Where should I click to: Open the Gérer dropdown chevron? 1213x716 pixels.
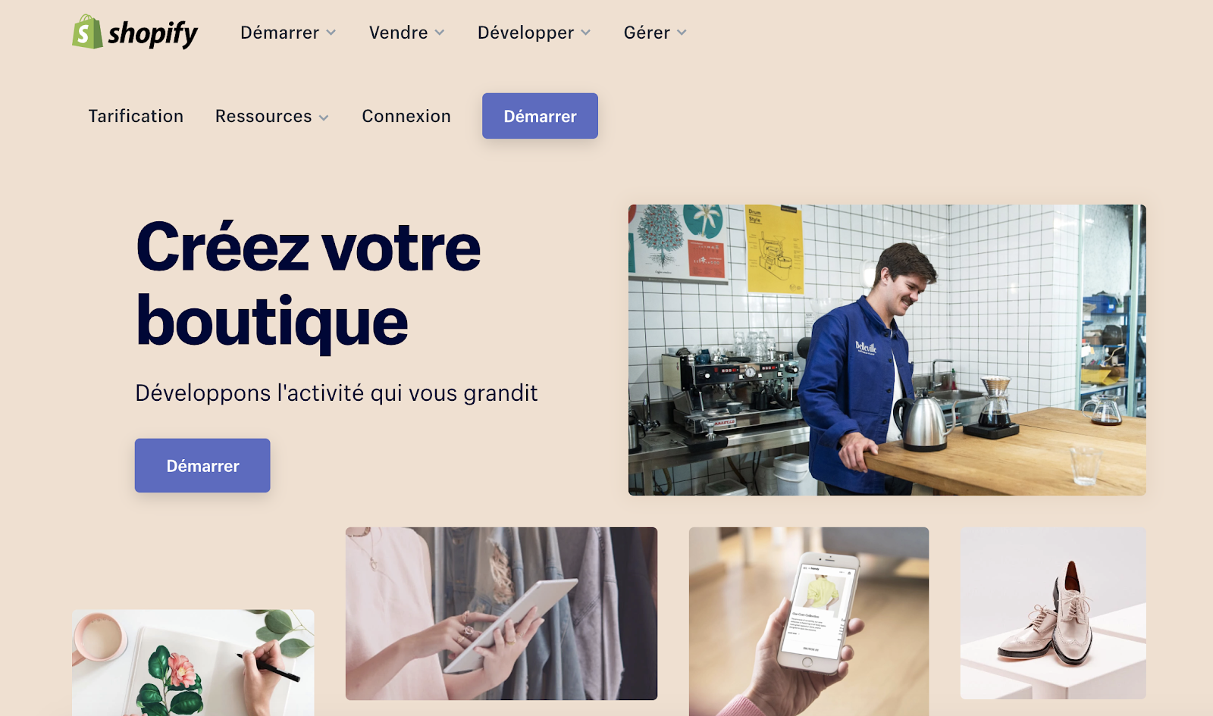(x=682, y=33)
